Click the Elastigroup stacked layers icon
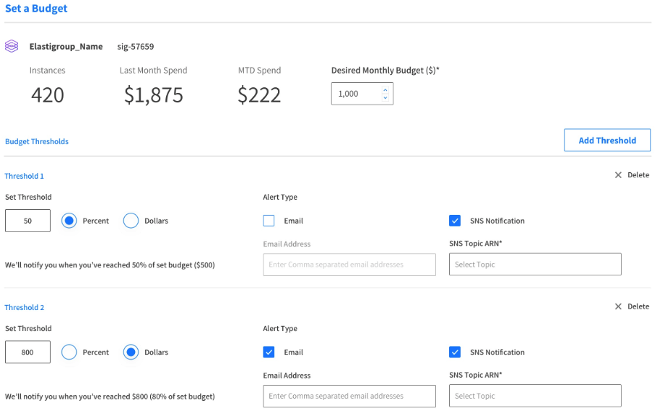 coord(12,46)
